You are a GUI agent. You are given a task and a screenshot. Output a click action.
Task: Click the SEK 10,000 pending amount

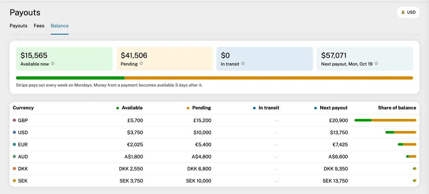(198, 181)
